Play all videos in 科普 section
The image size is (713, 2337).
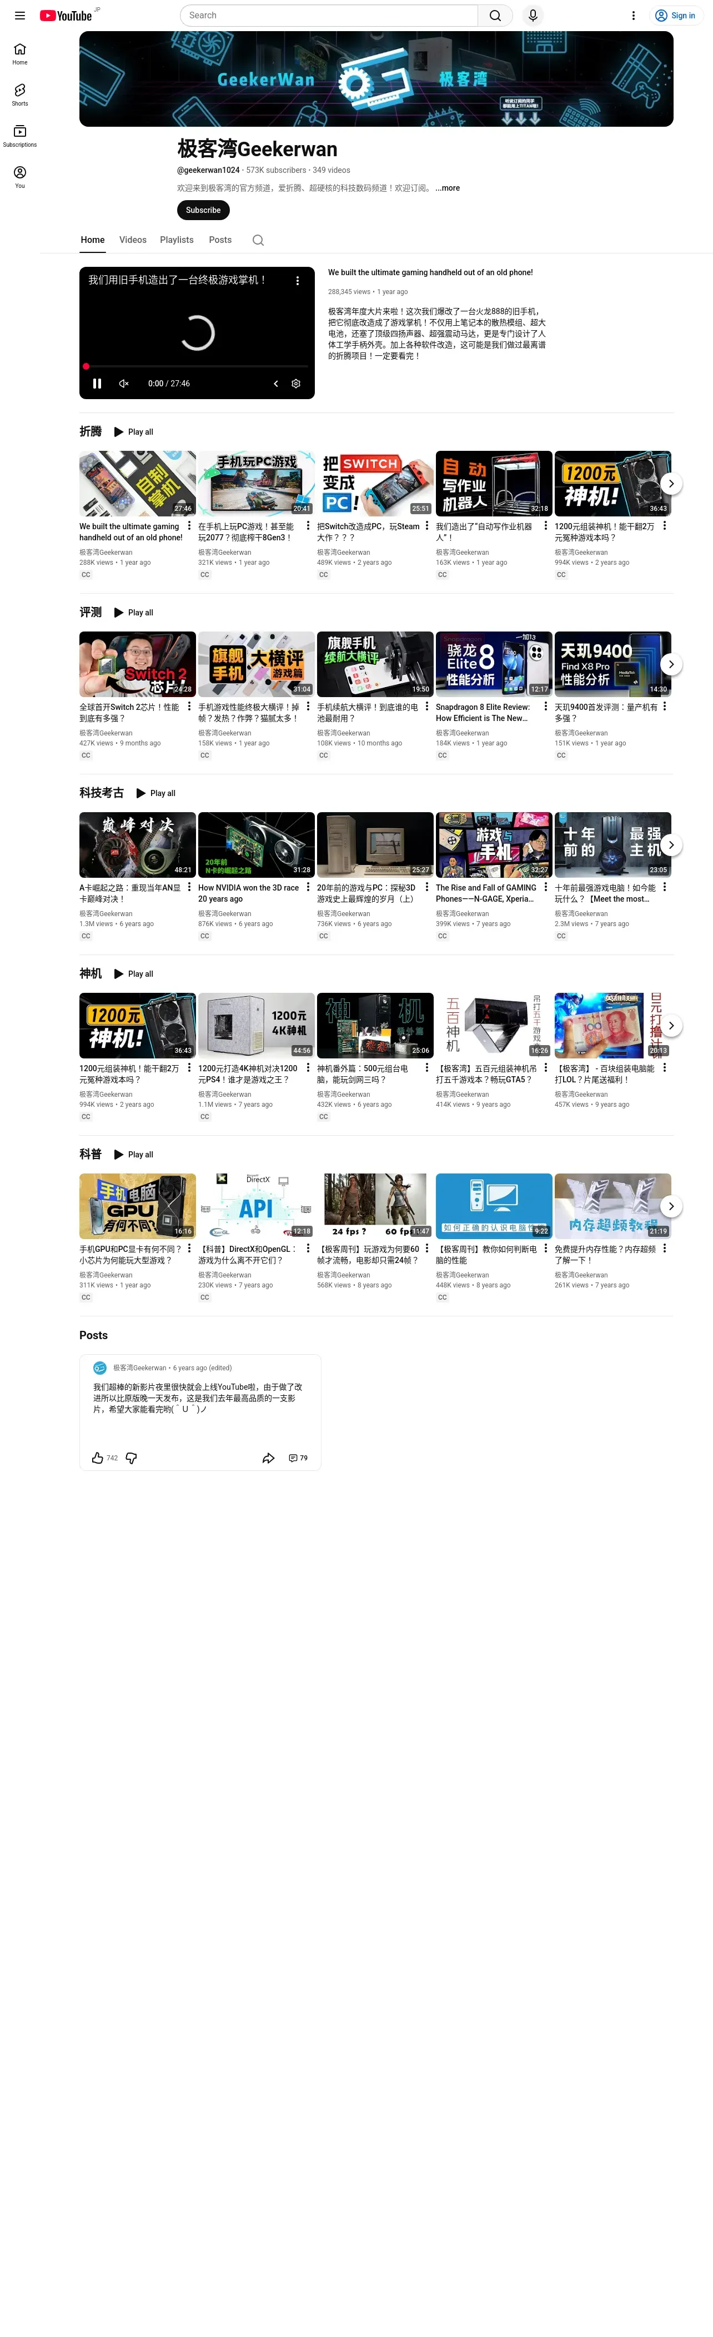tap(134, 1154)
